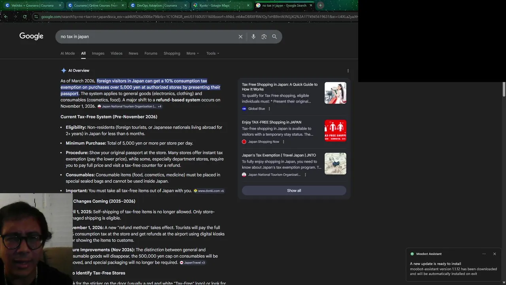Clear the search query with X

[x=240, y=36]
